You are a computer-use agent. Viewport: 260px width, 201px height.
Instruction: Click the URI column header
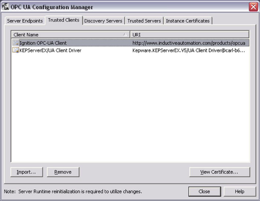tap(190, 35)
